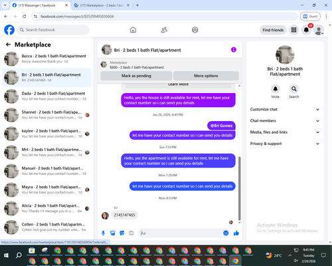Screen dimensions: 332x266
Task: Open the Colten conversation
Action: [x=46, y=227]
